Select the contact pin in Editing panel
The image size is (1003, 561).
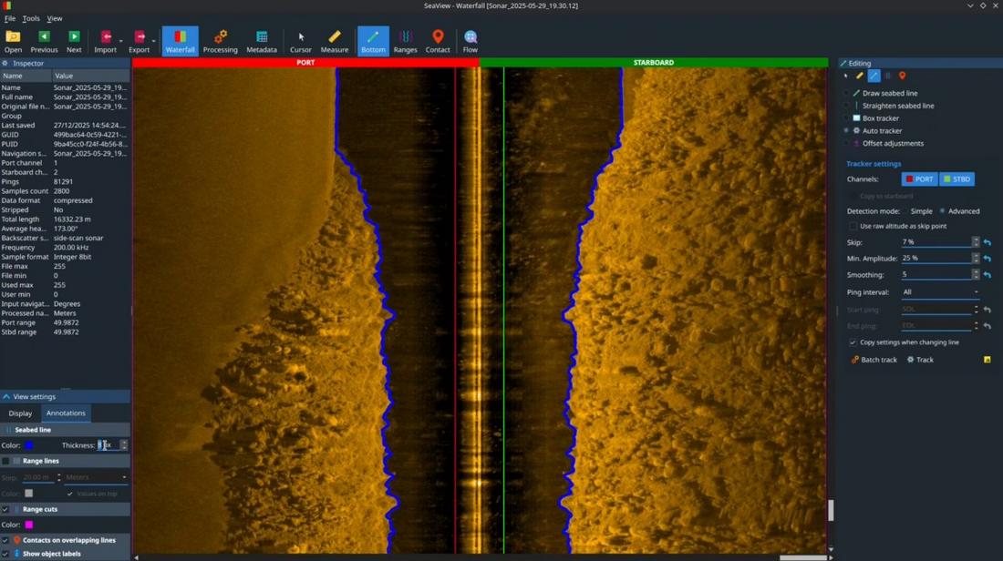(x=902, y=76)
